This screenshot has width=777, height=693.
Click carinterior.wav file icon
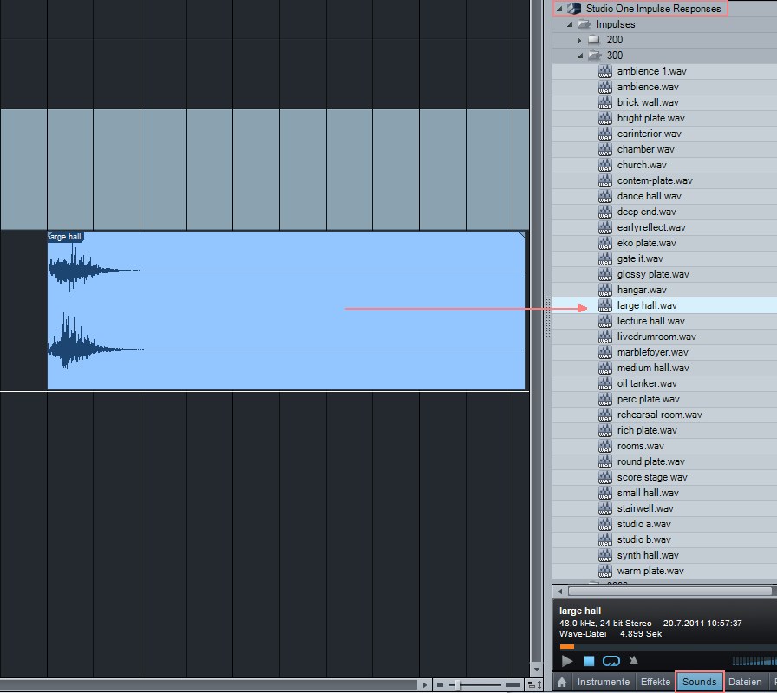click(605, 134)
